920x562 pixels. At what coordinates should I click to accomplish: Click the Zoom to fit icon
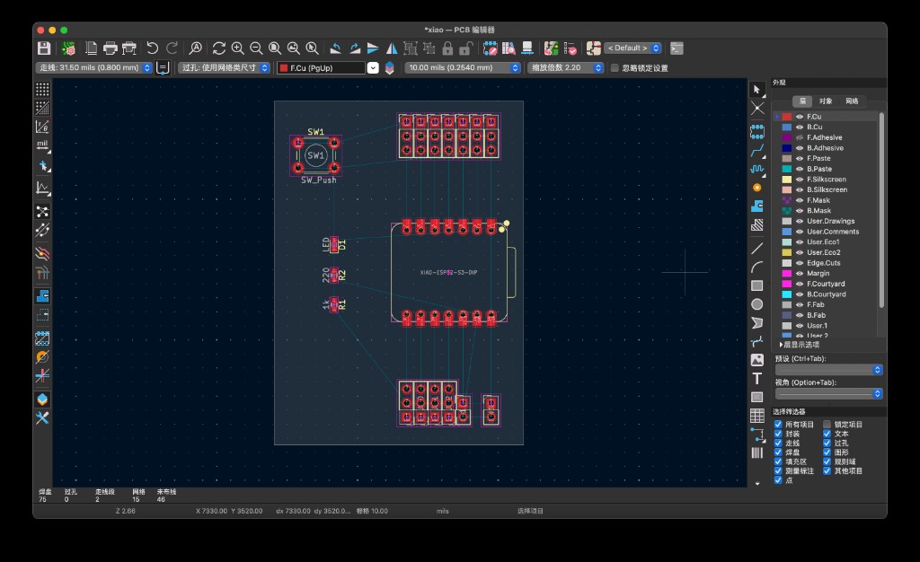pyautogui.click(x=275, y=48)
